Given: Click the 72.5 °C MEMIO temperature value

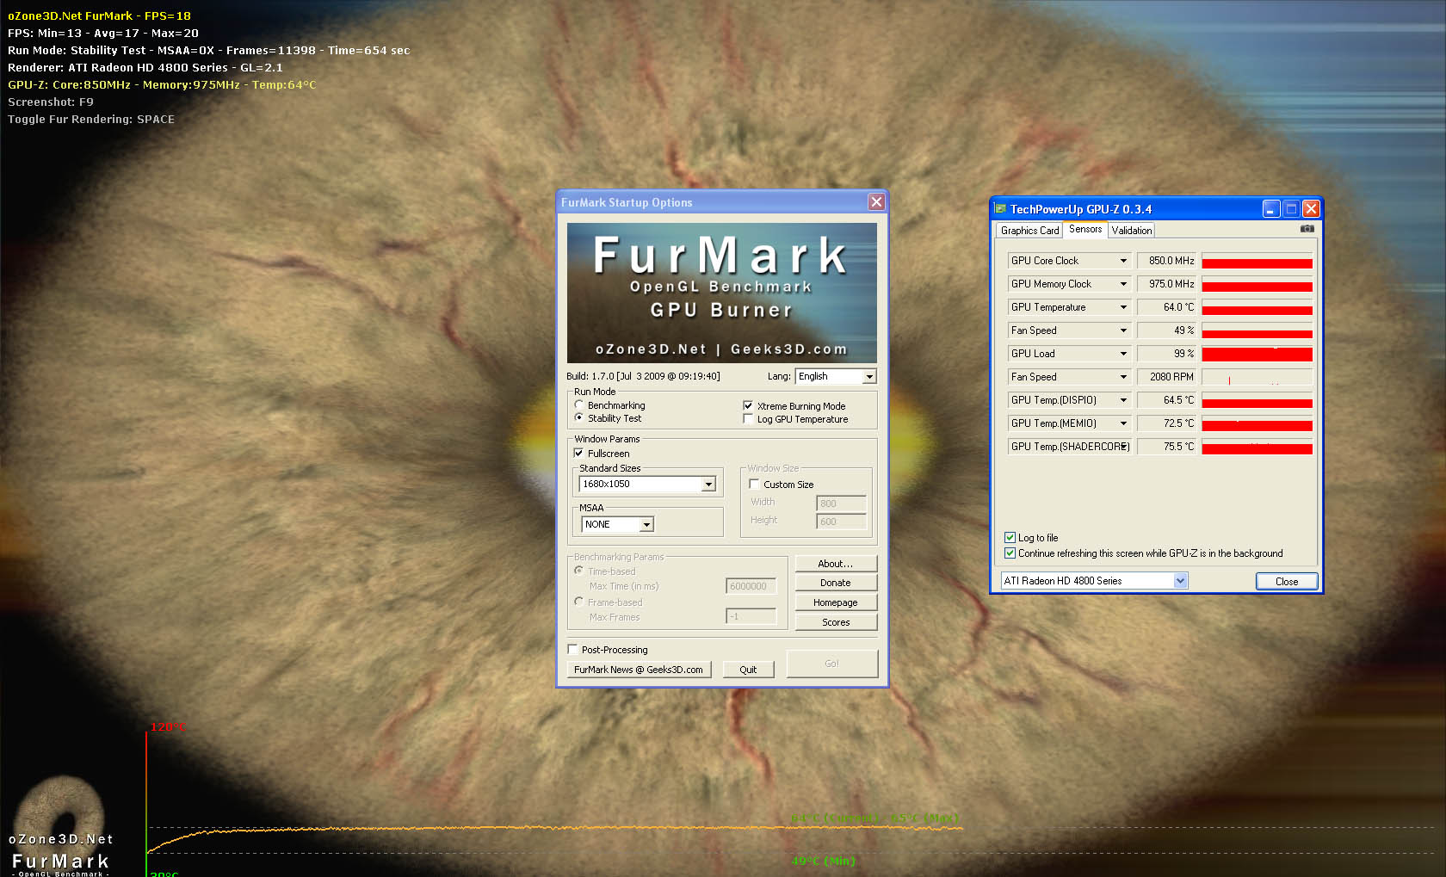Looking at the screenshot, I should click(x=1166, y=423).
